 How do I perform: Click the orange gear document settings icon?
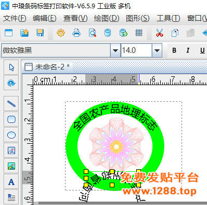click(61, 33)
